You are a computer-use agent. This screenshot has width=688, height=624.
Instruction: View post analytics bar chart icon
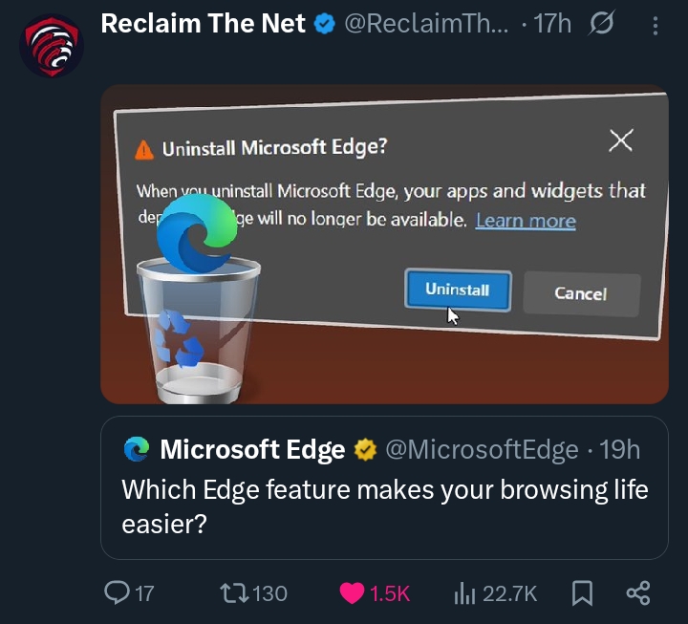[464, 593]
